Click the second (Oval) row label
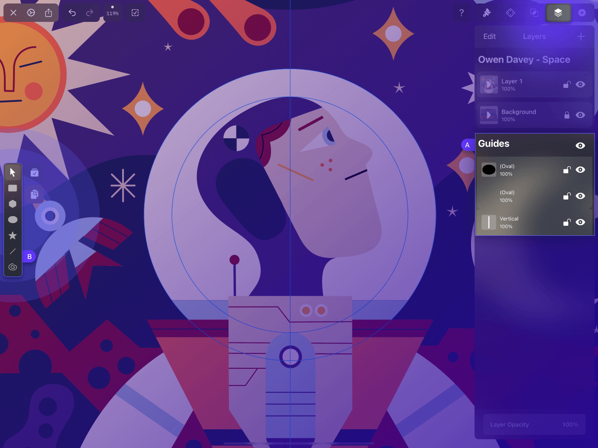This screenshot has width=598, height=448. [x=507, y=192]
